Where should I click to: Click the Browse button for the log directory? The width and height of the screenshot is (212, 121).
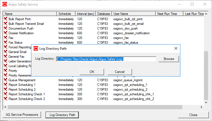(169, 59)
